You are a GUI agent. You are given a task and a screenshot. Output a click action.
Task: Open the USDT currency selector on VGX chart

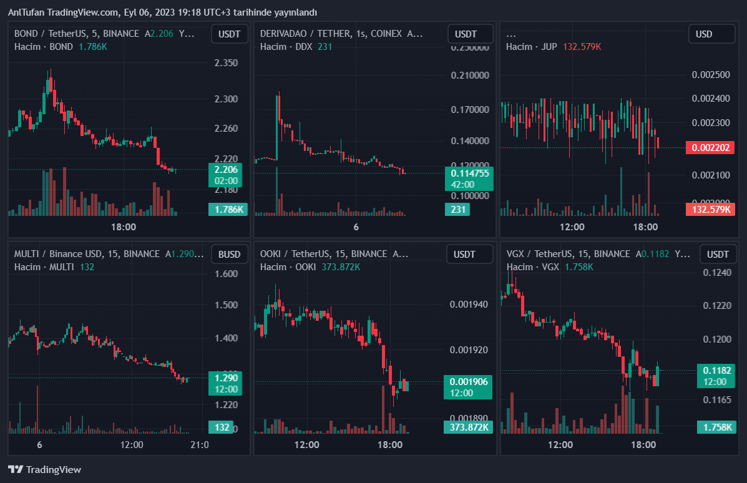(x=718, y=254)
